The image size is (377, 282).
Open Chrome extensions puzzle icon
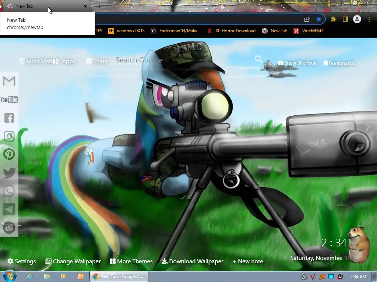tap(333, 19)
